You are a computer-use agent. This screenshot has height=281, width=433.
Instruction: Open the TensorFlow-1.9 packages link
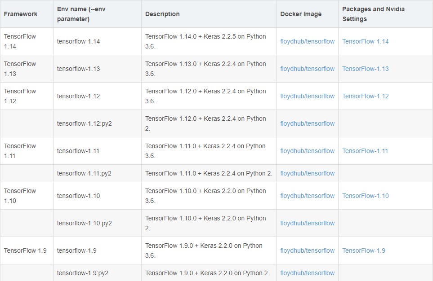coord(363,250)
